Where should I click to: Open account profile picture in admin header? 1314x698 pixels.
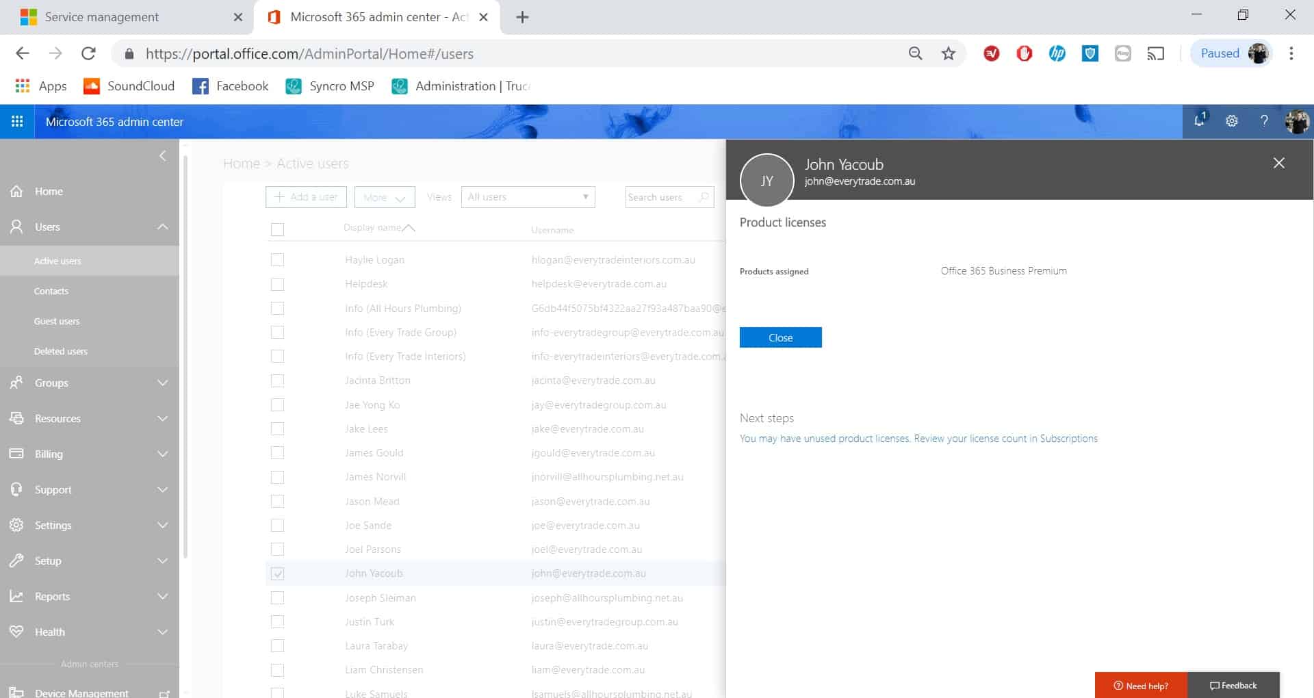click(x=1297, y=121)
